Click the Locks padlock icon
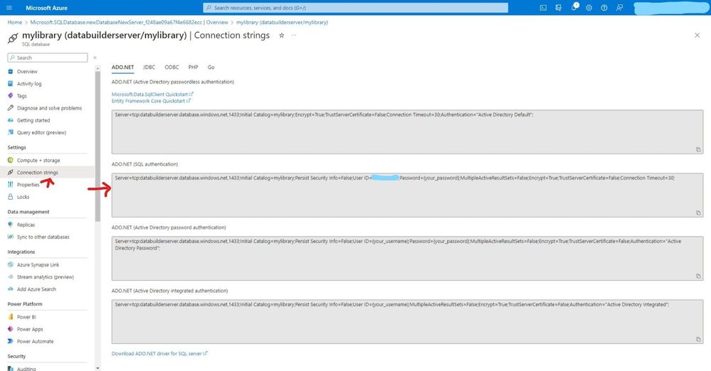The height and width of the screenshot is (371, 711). [11, 197]
